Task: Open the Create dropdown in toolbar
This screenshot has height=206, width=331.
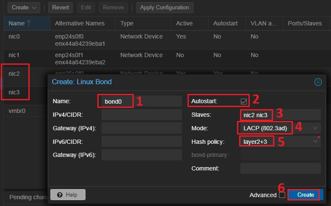Action: [x=24, y=8]
